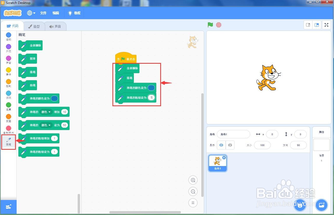Click the red stop button

tap(219, 25)
